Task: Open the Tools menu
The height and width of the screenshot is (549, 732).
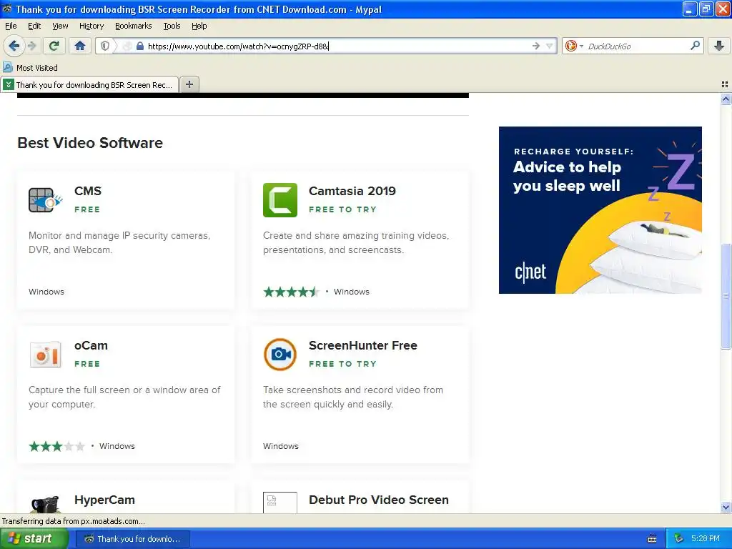Action: click(x=172, y=26)
